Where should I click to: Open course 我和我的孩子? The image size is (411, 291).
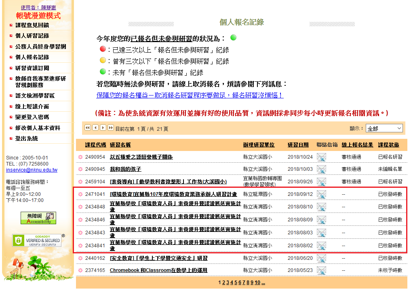click(x=125, y=169)
